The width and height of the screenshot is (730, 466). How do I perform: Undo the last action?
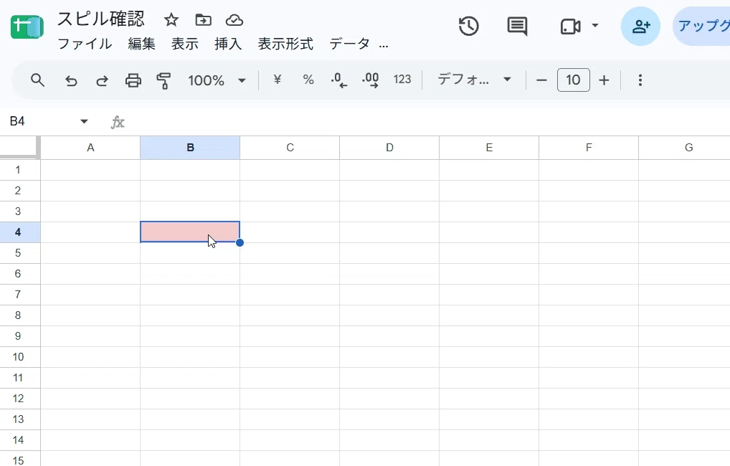(x=71, y=80)
